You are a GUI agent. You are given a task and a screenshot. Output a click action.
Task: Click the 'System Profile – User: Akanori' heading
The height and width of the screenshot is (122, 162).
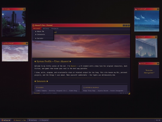[x=53, y=61]
